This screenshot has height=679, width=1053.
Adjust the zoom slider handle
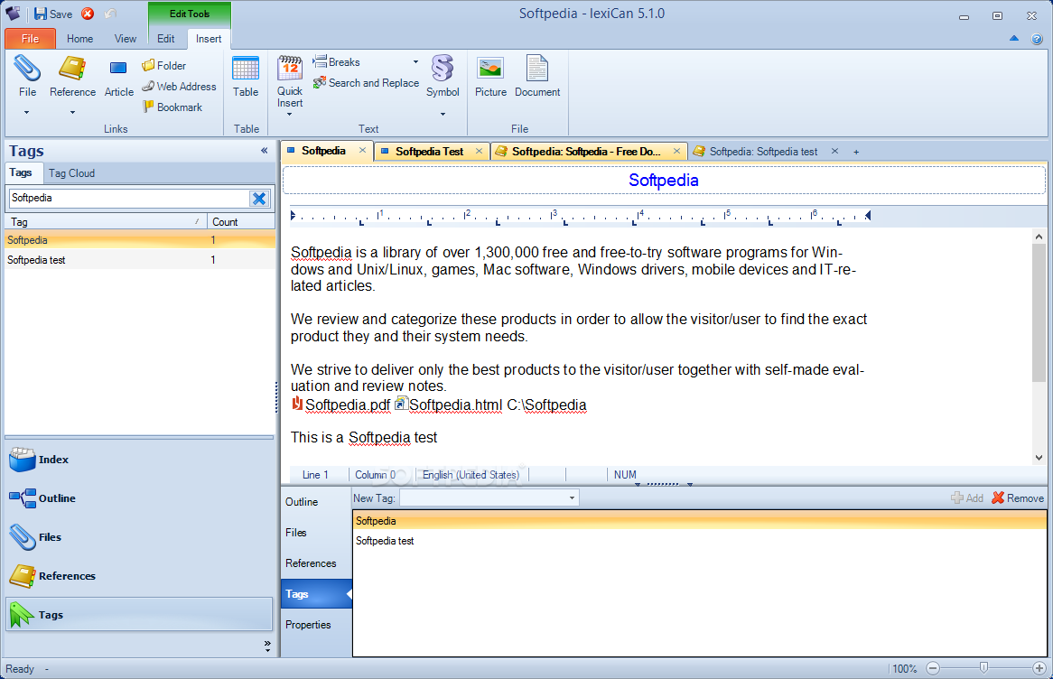pos(983,667)
